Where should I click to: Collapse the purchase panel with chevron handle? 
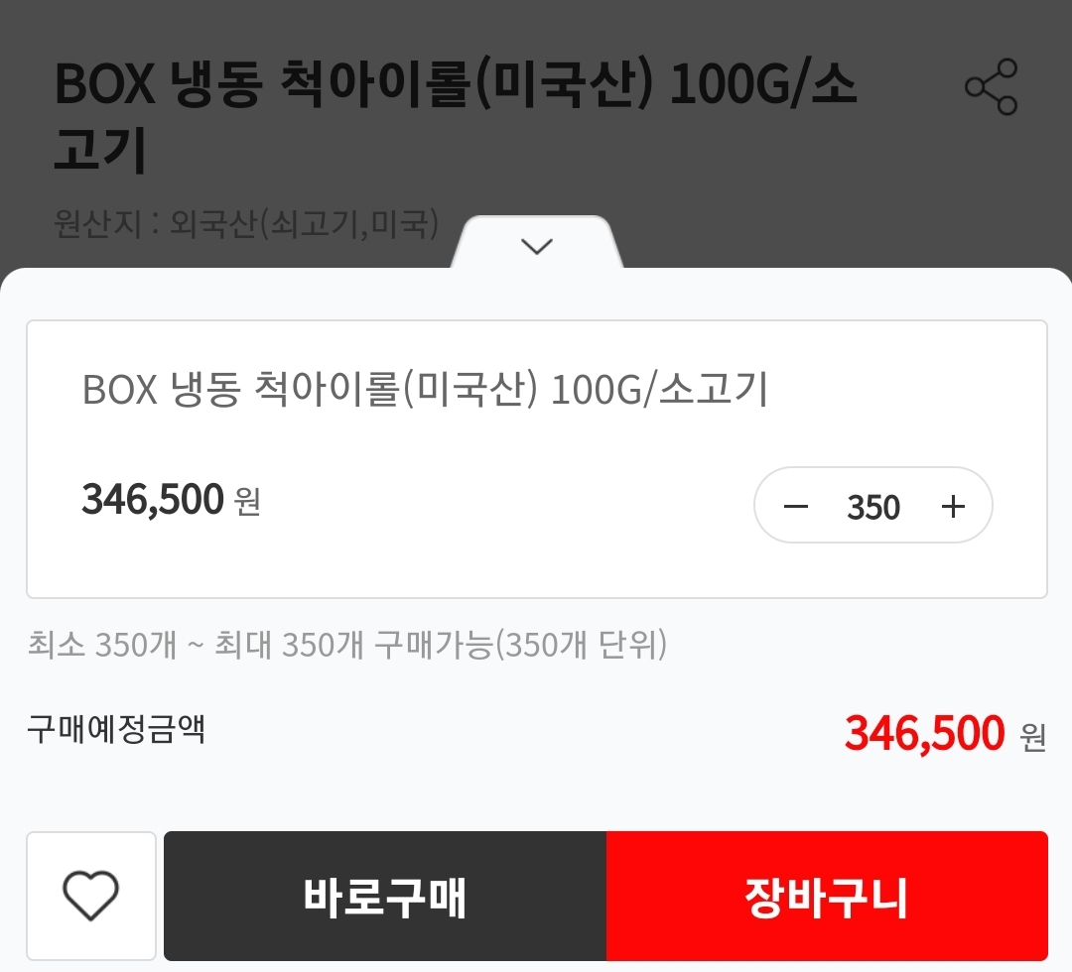coord(537,246)
